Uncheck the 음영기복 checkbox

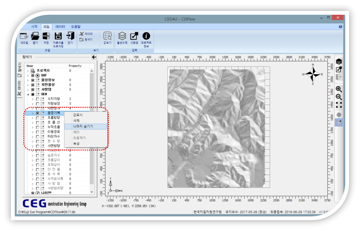click(37, 113)
